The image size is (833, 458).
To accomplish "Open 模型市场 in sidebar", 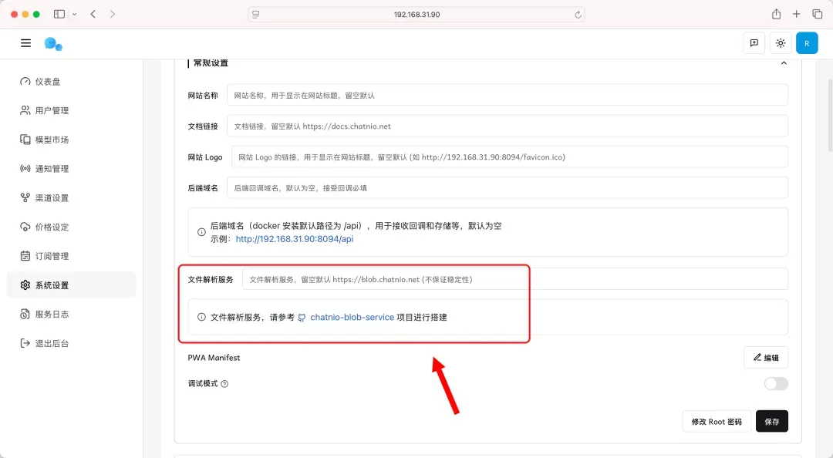I will point(71,140).
